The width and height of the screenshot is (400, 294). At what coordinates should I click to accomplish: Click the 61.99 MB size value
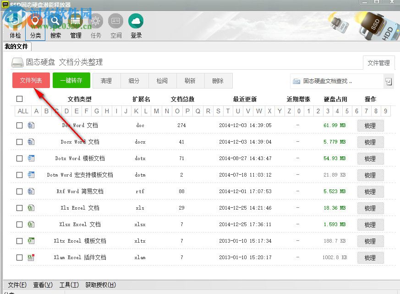click(x=334, y=125)
